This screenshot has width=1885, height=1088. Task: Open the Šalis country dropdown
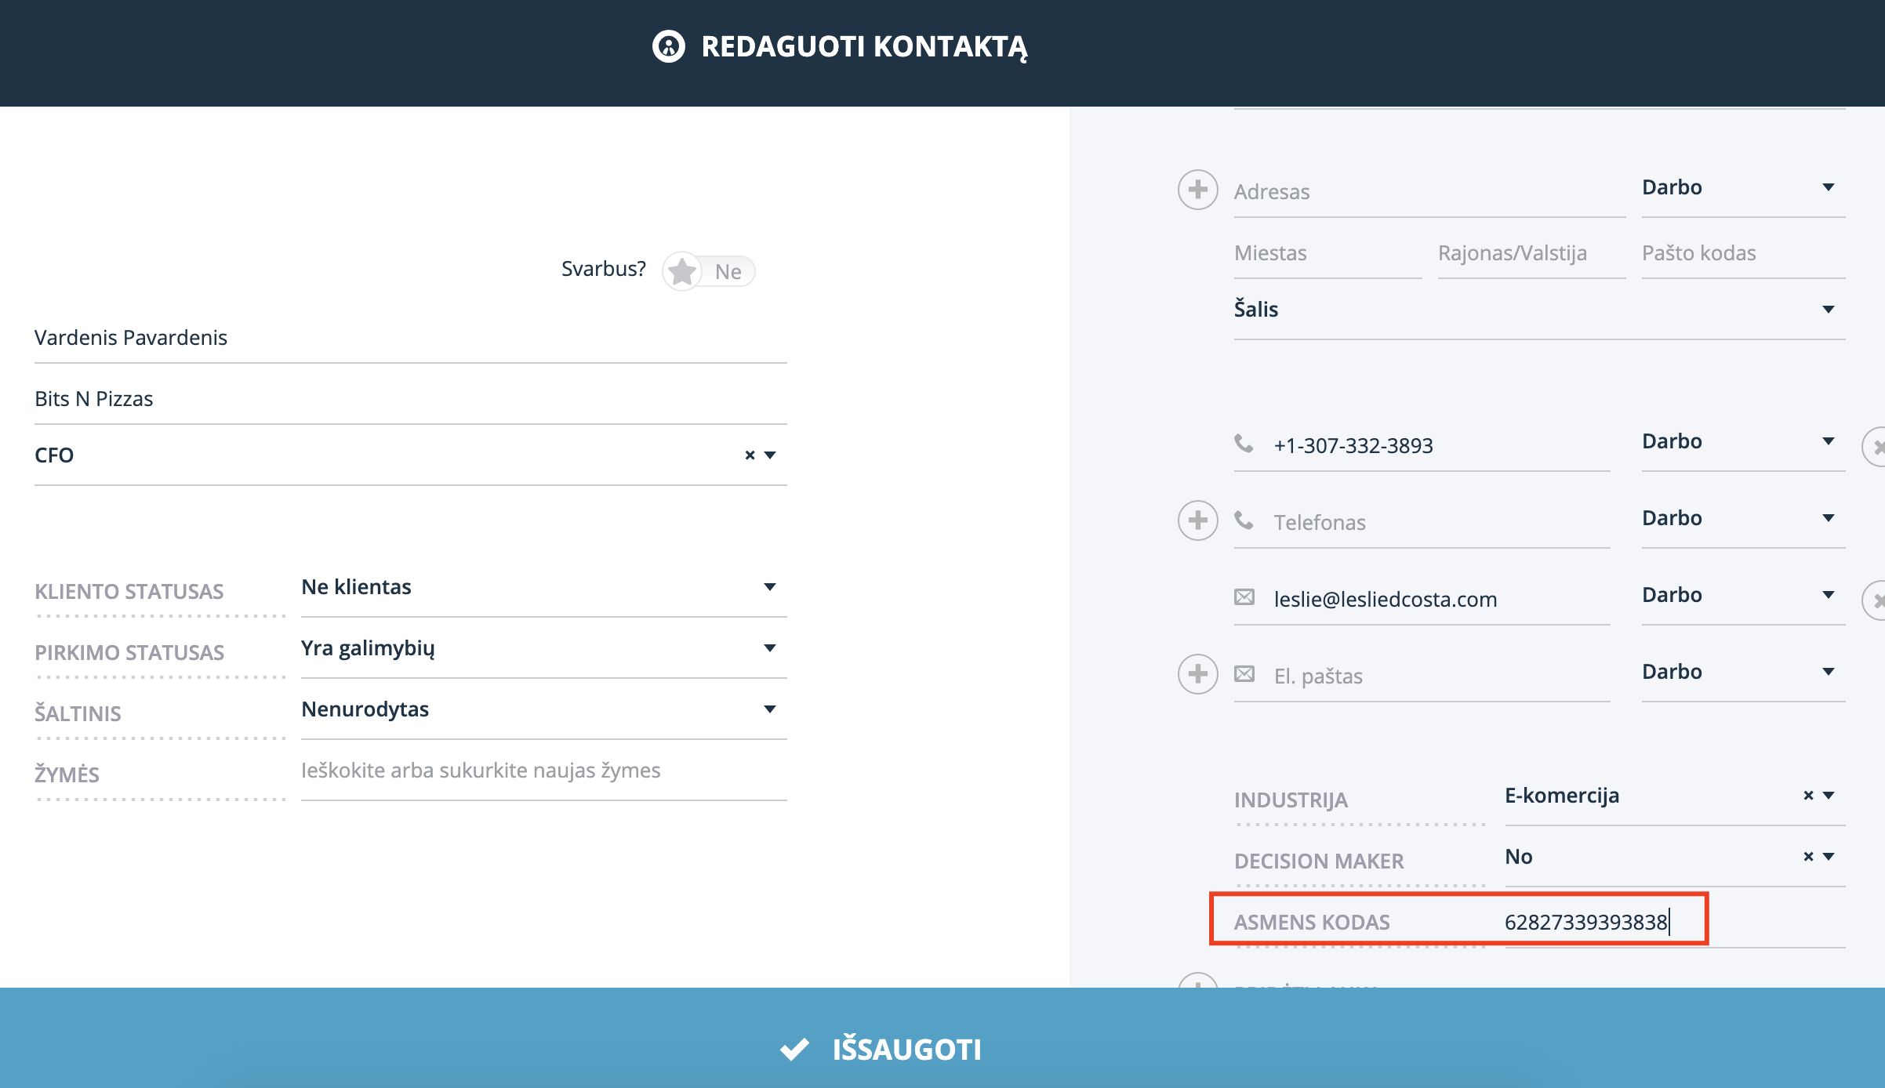click(1540, 310)
